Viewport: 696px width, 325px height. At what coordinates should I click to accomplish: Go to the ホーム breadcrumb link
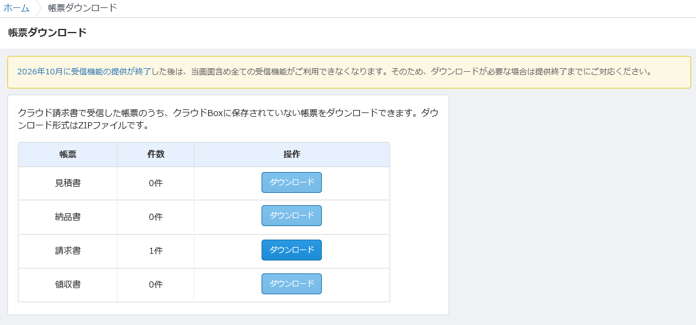pos(17,8)
